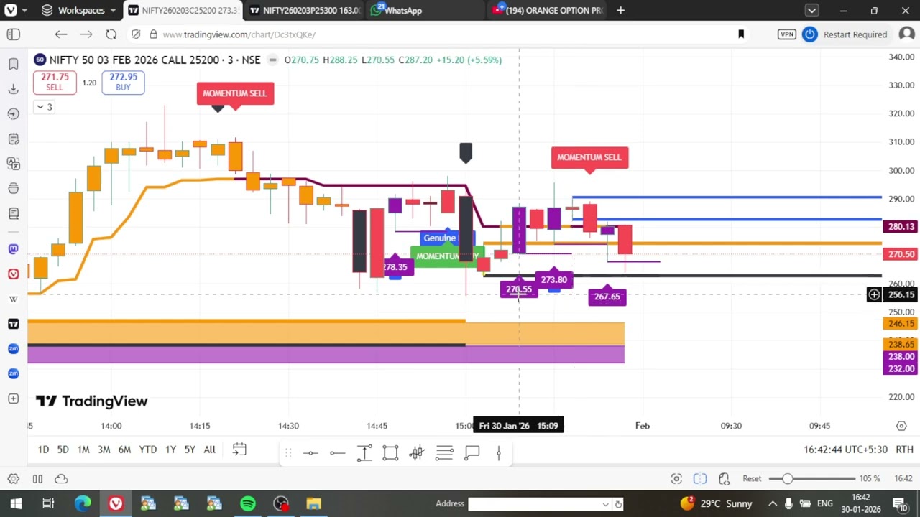The image size is (920, 517).
Task: Reset the page zoom
Action: 752,479
